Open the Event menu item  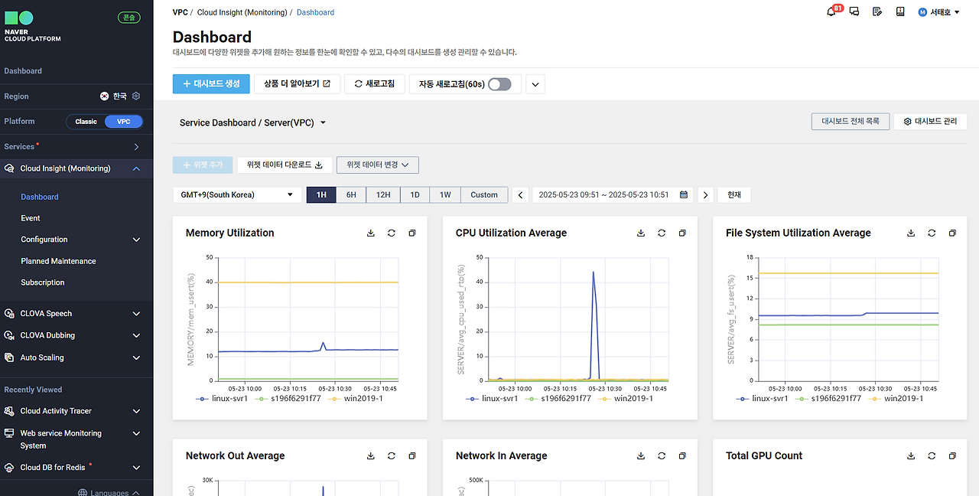click(31, 218)
